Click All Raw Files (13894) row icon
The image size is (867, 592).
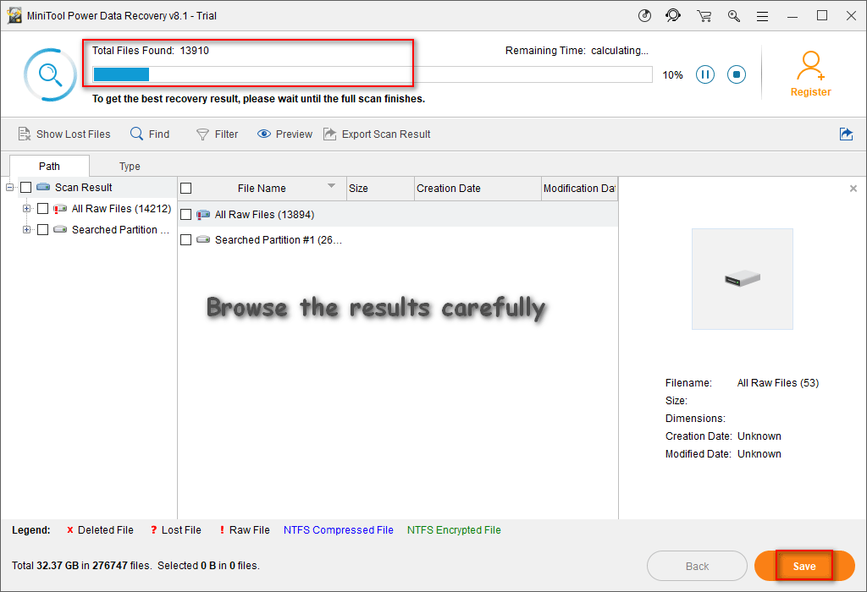pyautogui.click(x=203, y=214)
